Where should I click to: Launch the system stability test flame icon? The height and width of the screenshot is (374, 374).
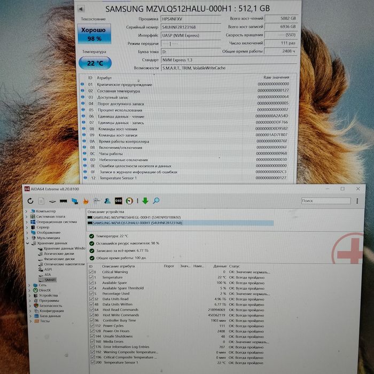pyautogui.click(x=86, y=201)
